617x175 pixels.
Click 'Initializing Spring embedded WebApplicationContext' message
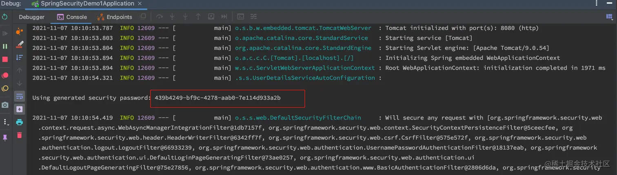click(473, 58)
